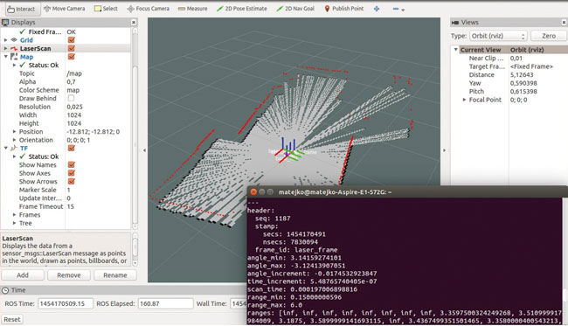Image resolution: width=568 pixels, height=326 pixels.
Task: Uncheck Show Axes checkbox
Action: pos(72,173)
